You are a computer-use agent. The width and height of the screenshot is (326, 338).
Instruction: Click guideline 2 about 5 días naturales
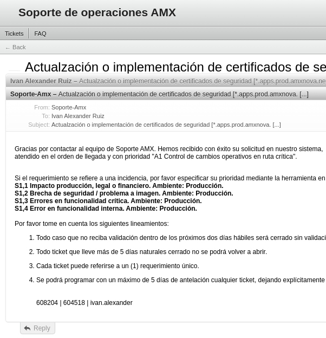click(151, 252)
